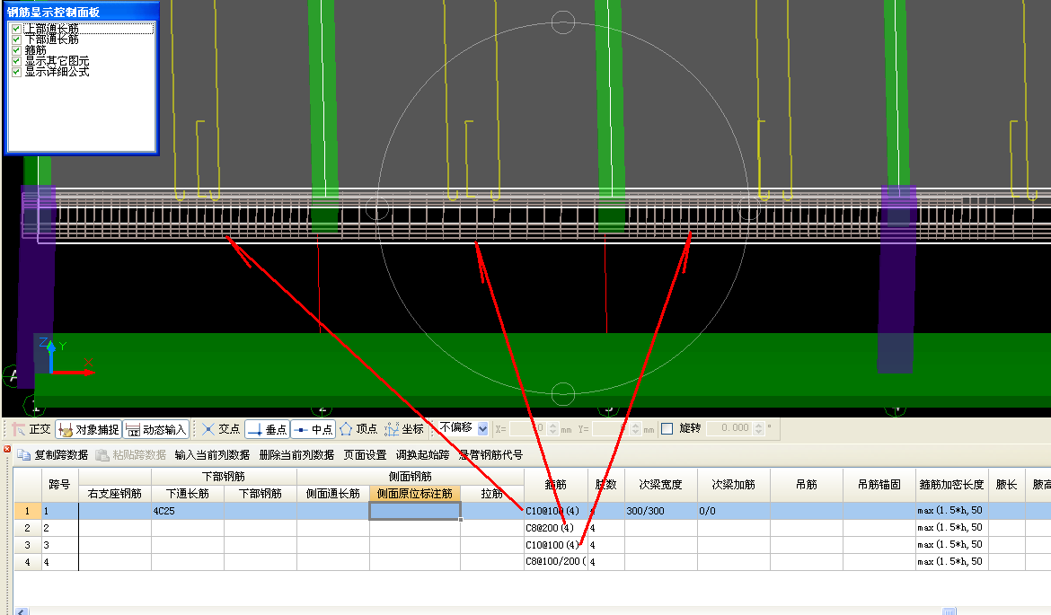Click the active 侧面原位标注筋 cell in row 1

point(415,511)
